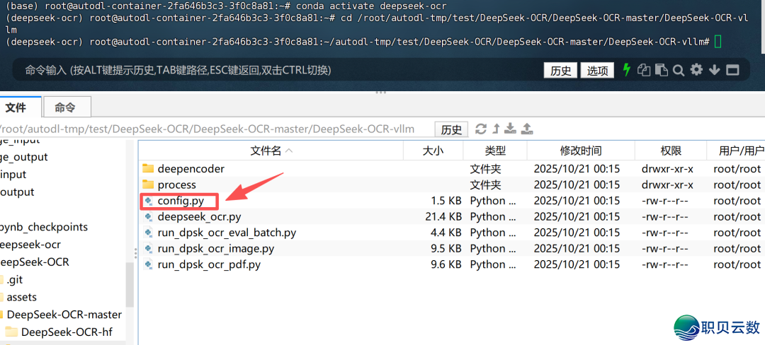Click the download icon beside the path bar
Screen dimensions: 765x345
click(x=510, y=129)
